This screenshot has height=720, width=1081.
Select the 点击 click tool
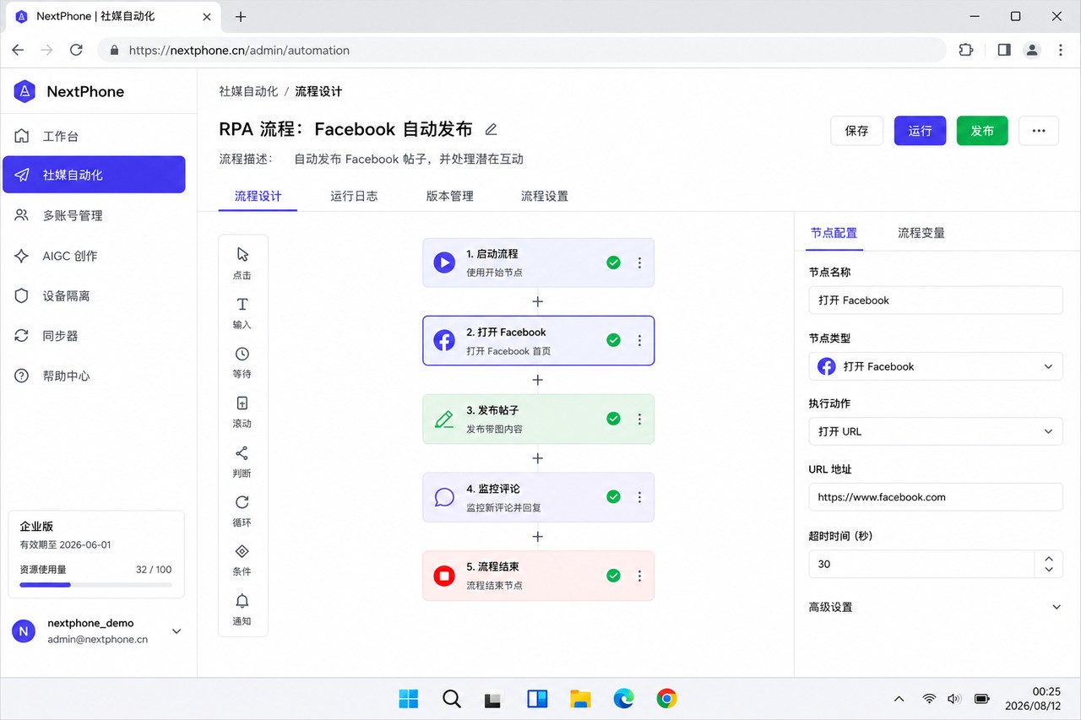click(242, 263)
